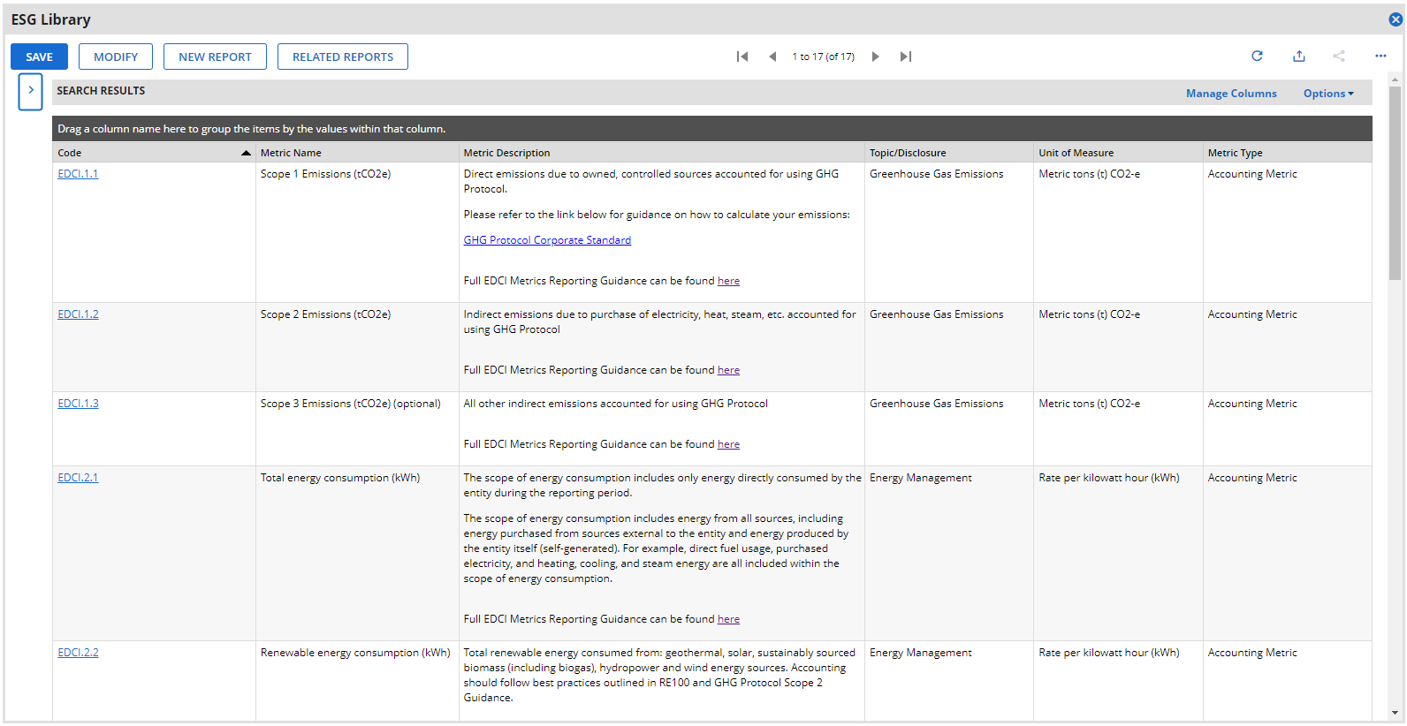Click the NEW REPORT button
Image resolution: width=1407 pixels, height=726 pixels.
tap(215, 57)
